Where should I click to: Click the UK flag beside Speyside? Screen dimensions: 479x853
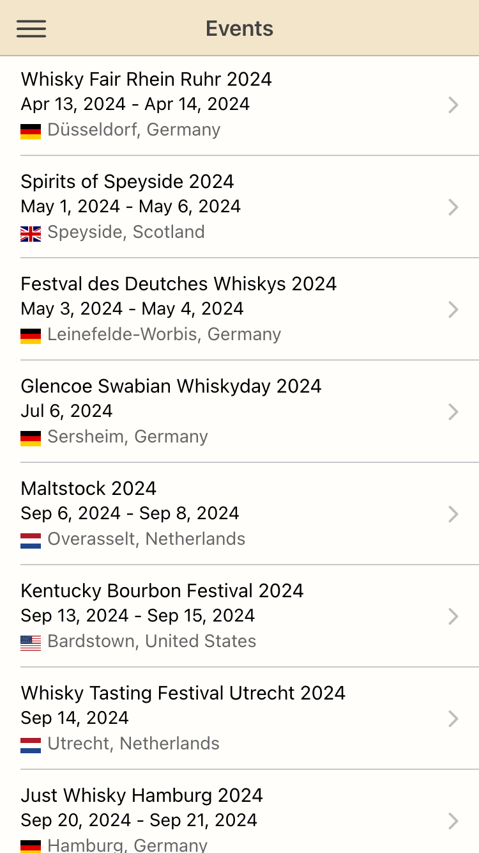pos(31,233)
